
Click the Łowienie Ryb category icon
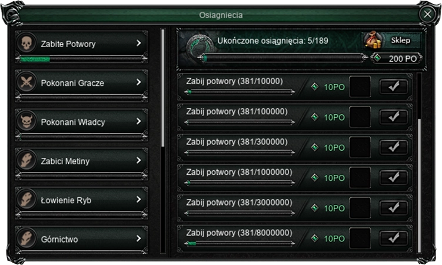(26, 200)
